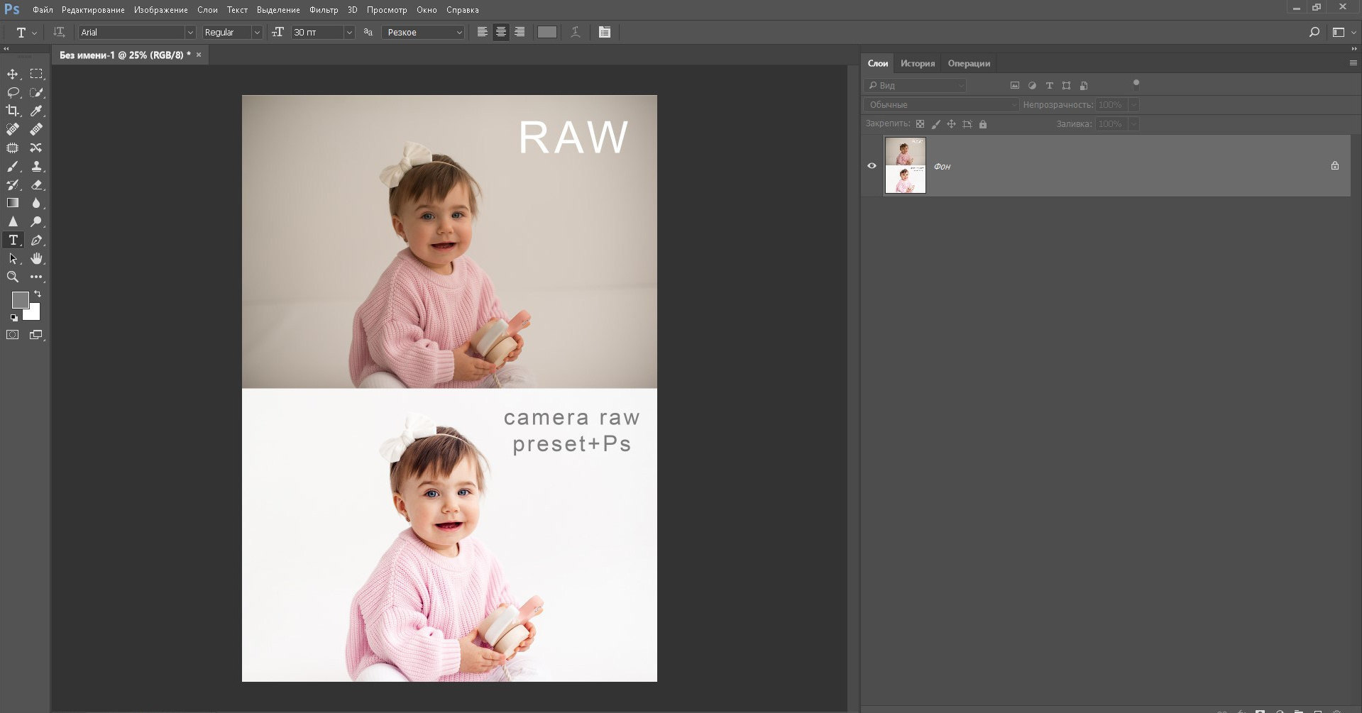
Task: Toggle the layer filter switch on
Action: point(1136,84)
